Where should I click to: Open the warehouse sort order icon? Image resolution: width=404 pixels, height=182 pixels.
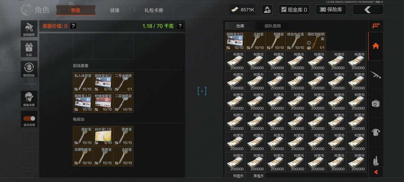(x=376, y=26)
